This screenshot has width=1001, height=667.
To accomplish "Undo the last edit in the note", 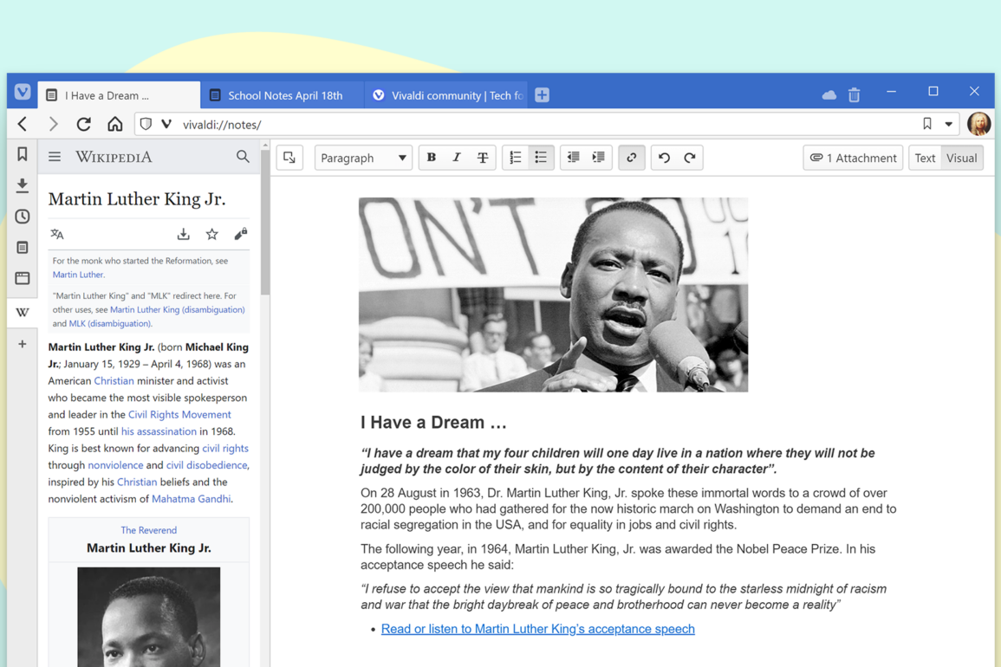I will tap(664, 158).
